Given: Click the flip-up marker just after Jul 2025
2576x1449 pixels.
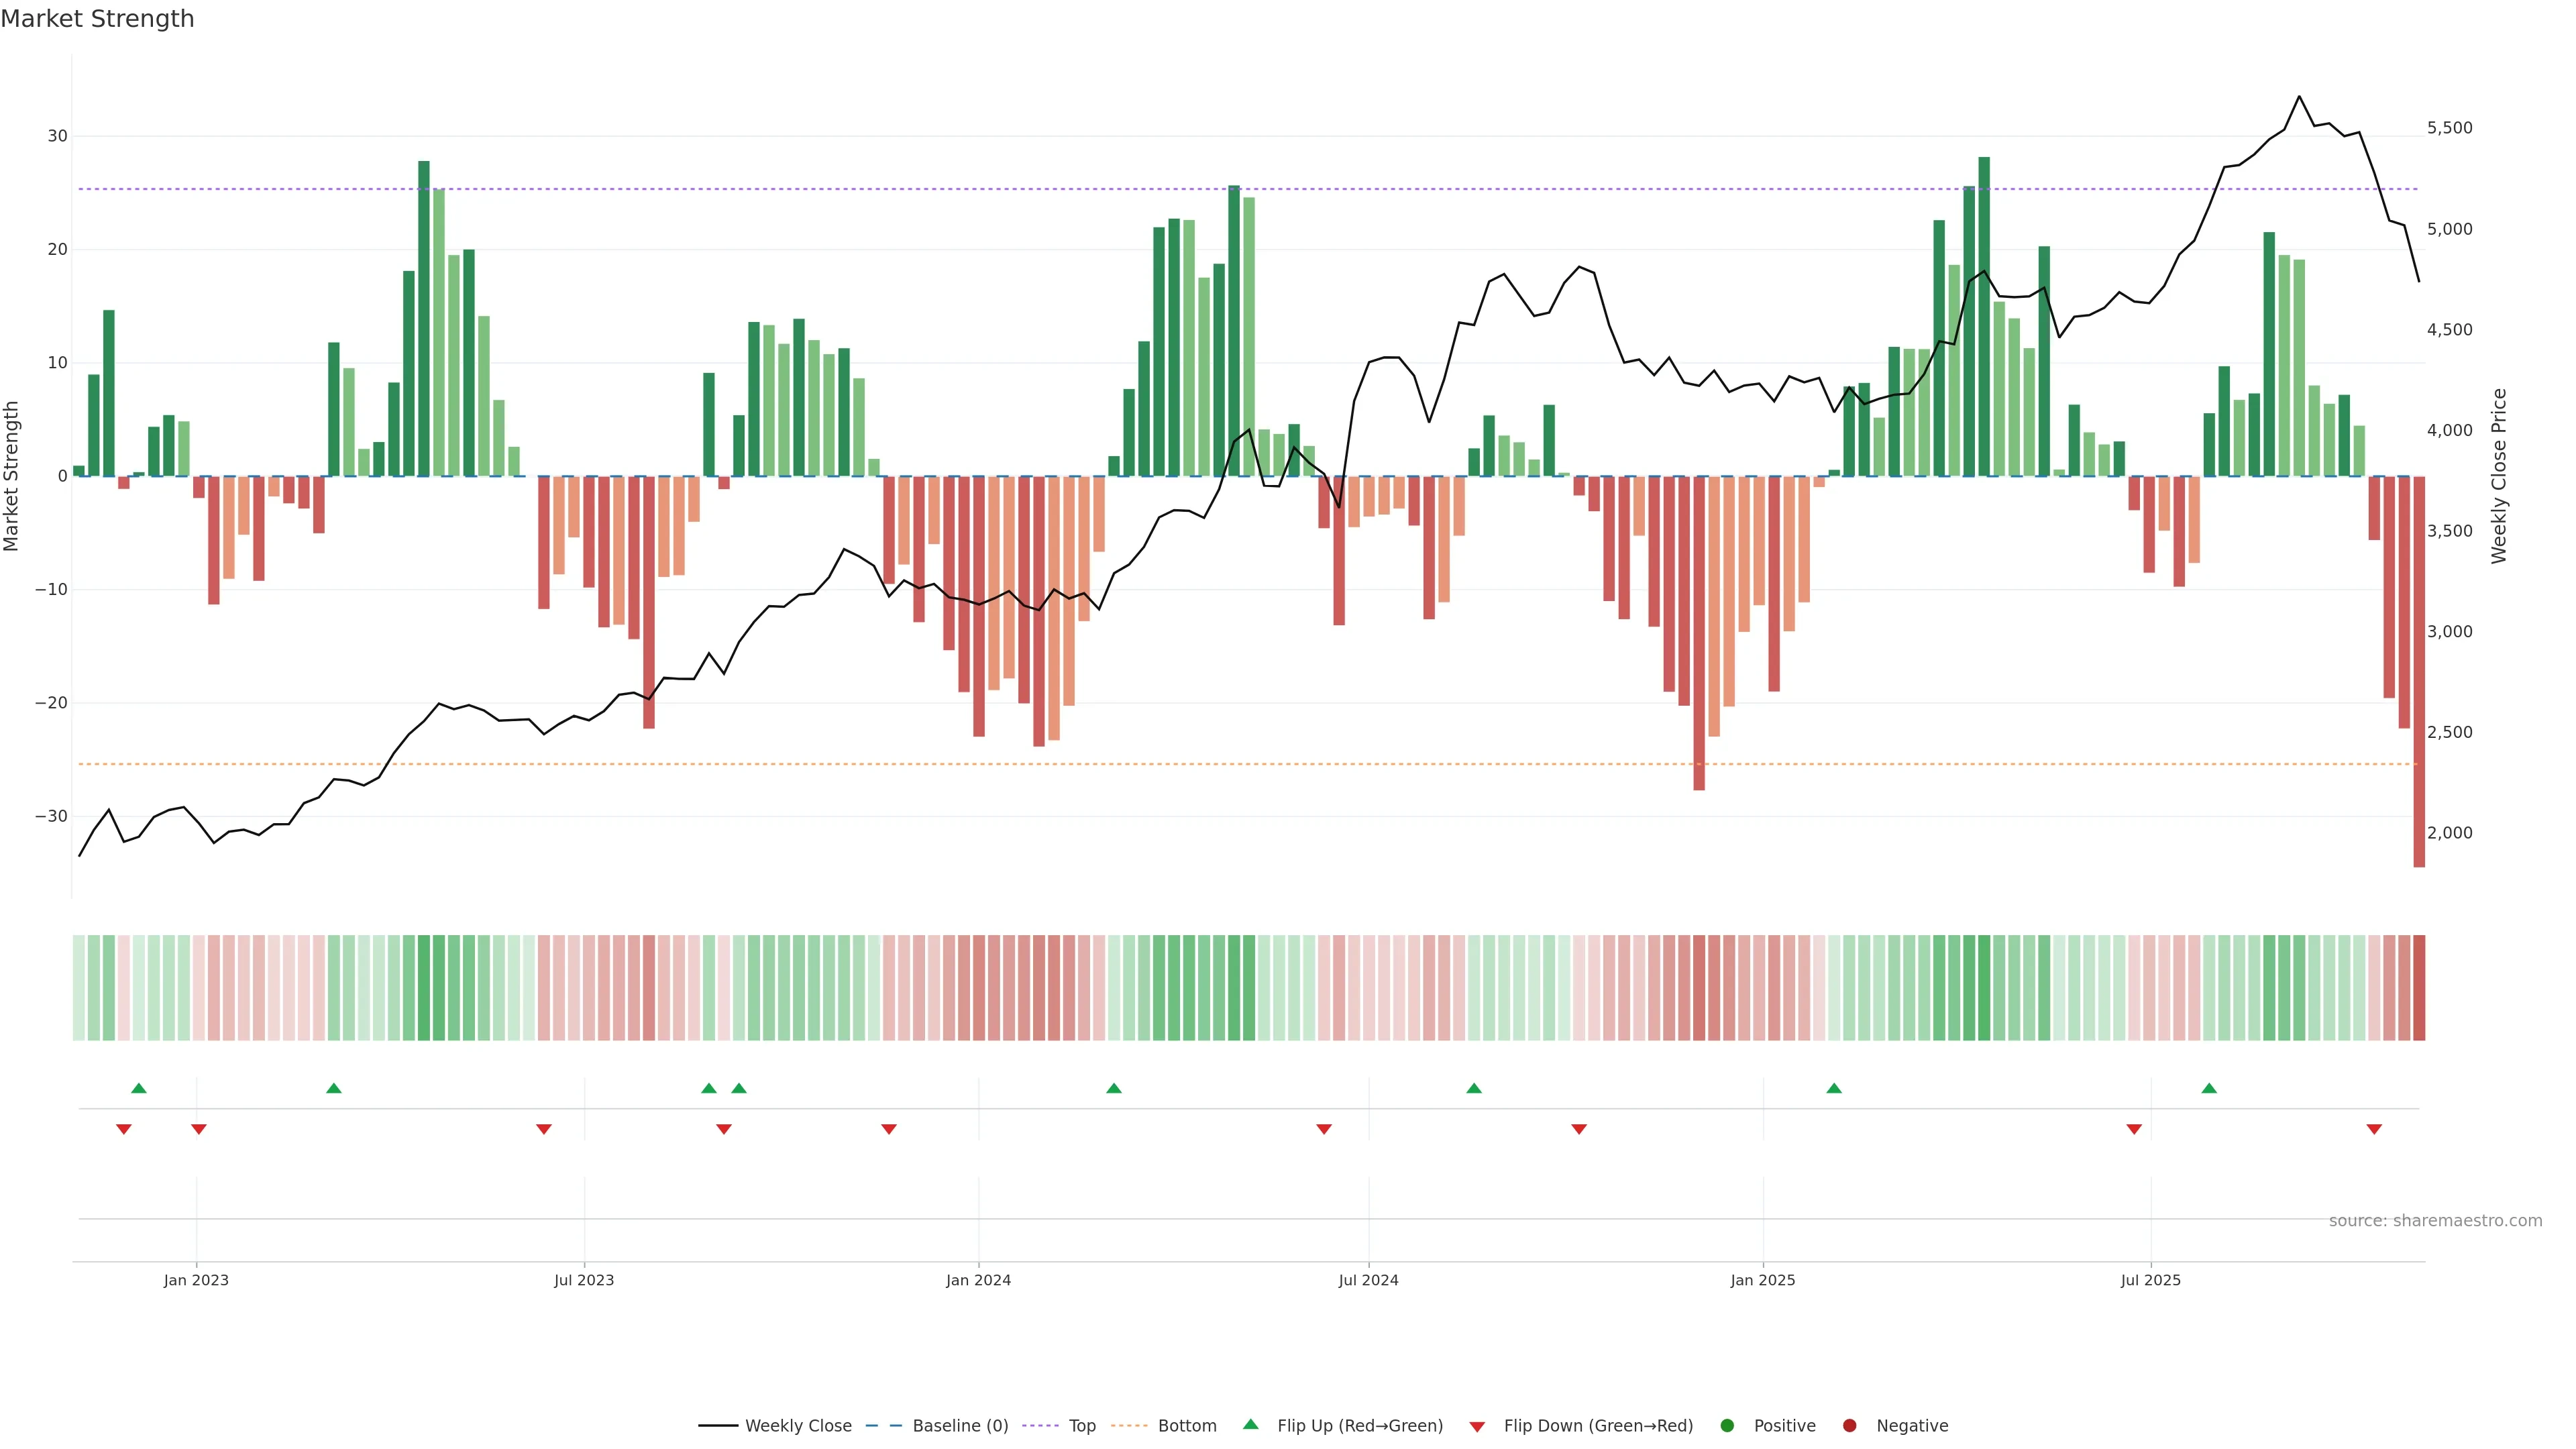Looking at the screenshot, I should point(2209,1088).
